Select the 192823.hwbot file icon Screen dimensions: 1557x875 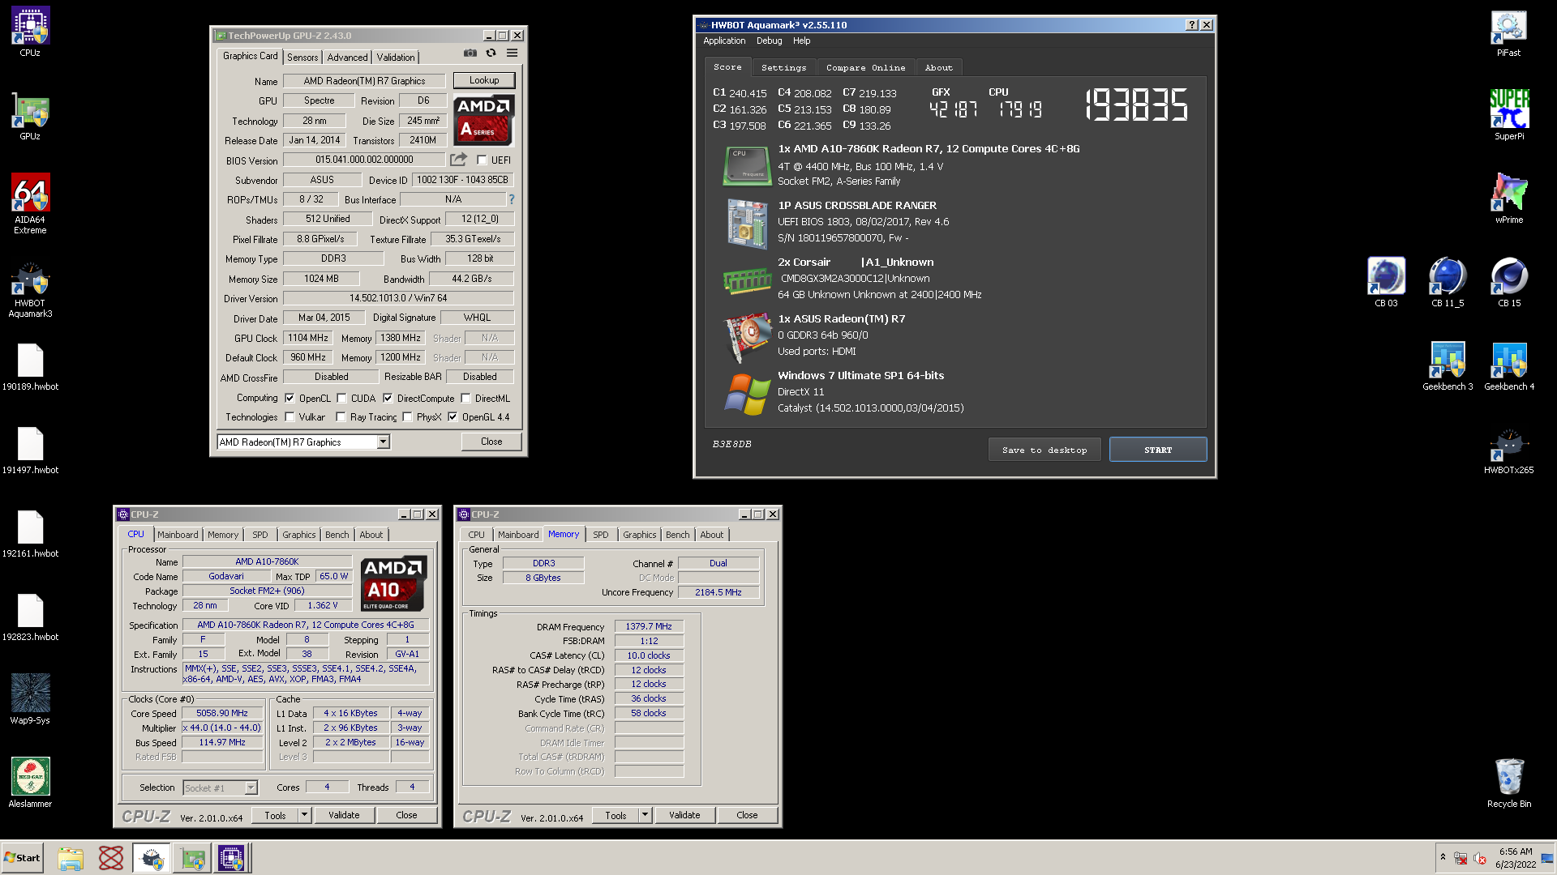30,617
